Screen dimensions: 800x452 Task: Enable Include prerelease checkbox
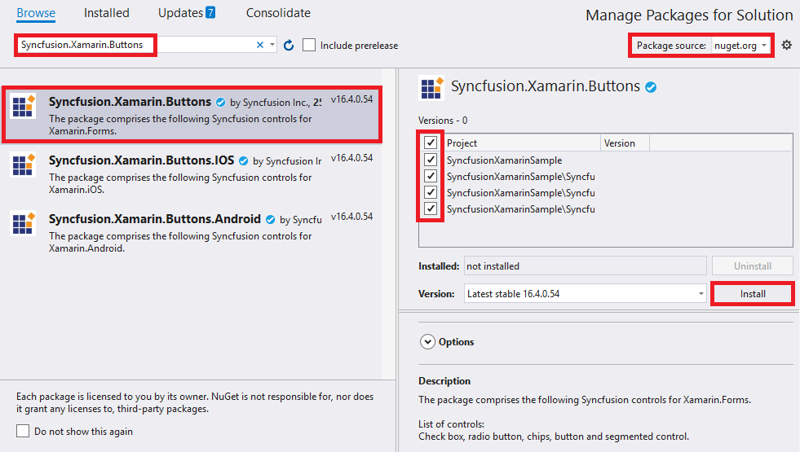309,46
